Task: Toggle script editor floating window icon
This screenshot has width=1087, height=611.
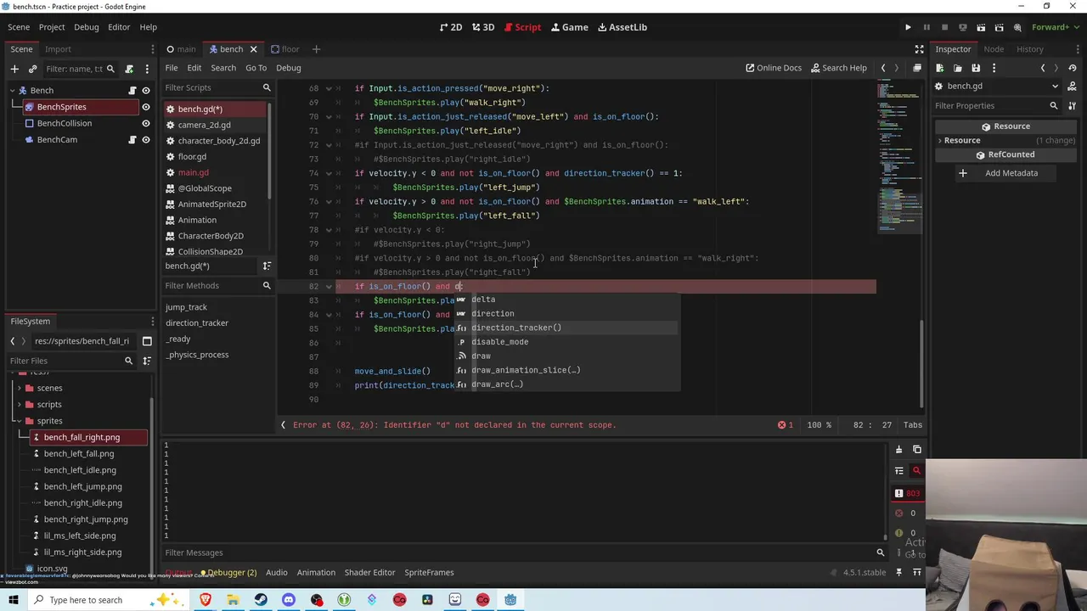Action: 917,68
